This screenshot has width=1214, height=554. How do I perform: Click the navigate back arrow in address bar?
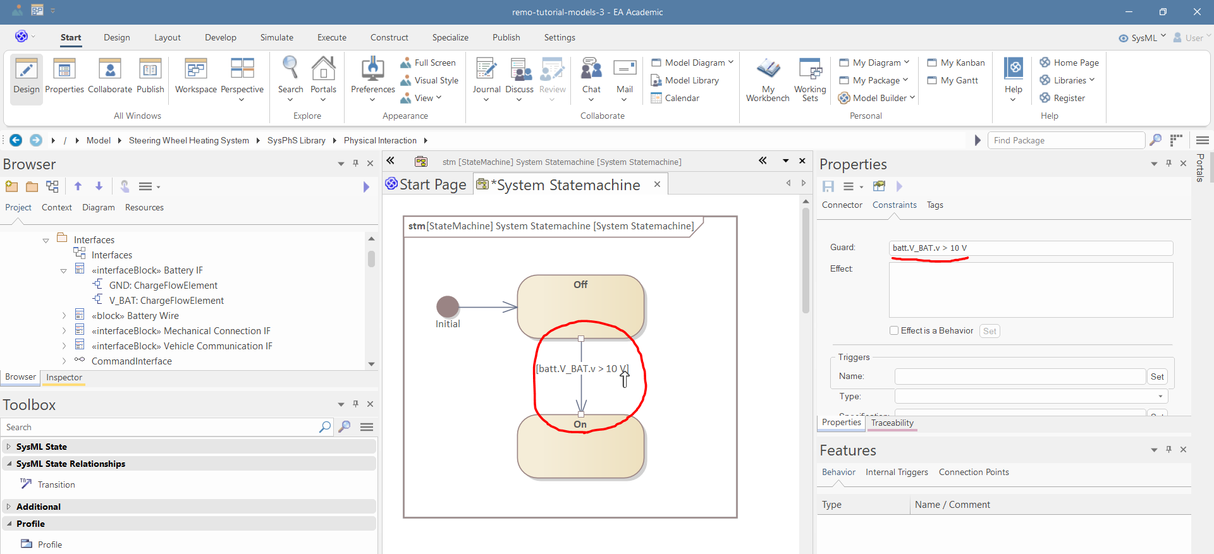[16, 140]
